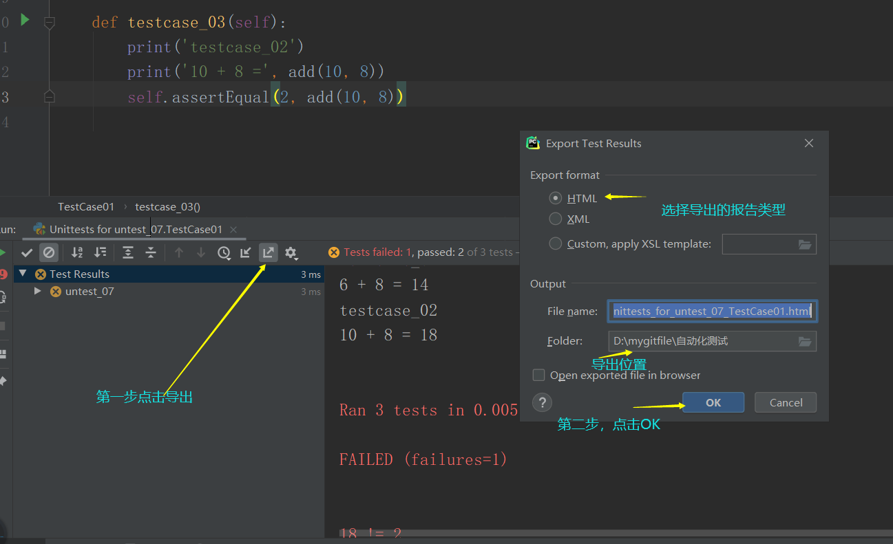Click testcase_03() breadcrumb
Image resolution: width=893 pixels, height=544 pixels.
coord(167,206)
